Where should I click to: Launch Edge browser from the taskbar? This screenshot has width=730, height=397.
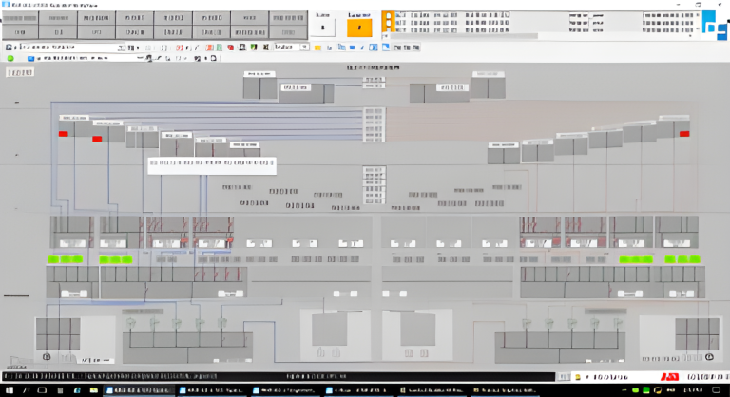tap(77, 390)
